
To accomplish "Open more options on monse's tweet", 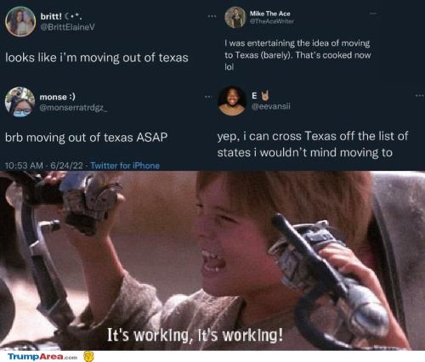I will pos(208,97).
